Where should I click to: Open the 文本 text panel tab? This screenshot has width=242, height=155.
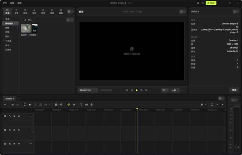coord(16,12)
